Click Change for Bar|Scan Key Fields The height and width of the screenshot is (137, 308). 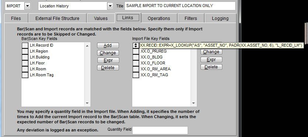click(108, 53)
